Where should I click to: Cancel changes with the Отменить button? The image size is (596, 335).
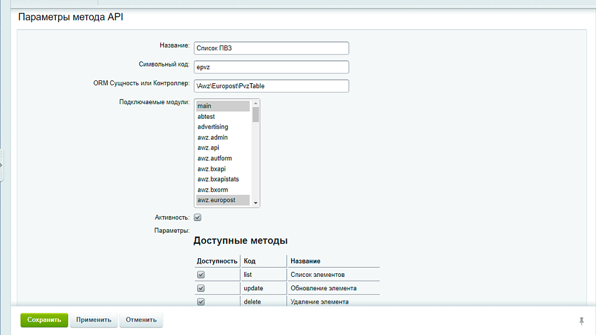(x=141, y=320)
